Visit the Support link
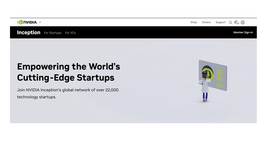The height and width of the screenshot is (150, 267). [x=221, y=22]
